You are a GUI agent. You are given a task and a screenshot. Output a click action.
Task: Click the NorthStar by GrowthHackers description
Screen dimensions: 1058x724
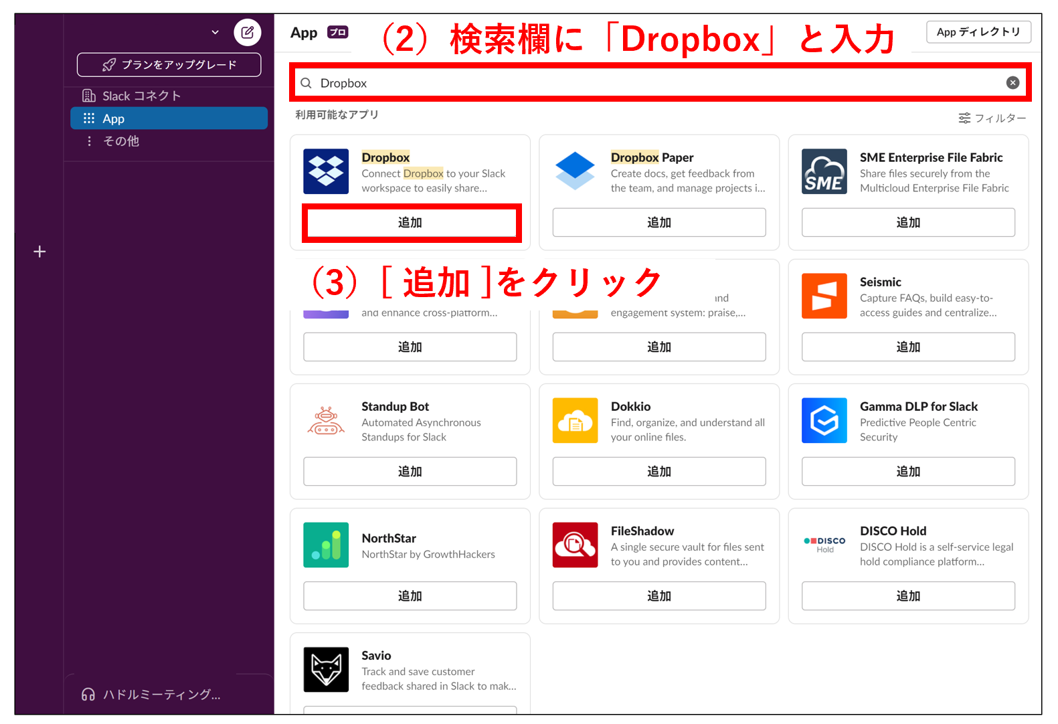[428, 554]
